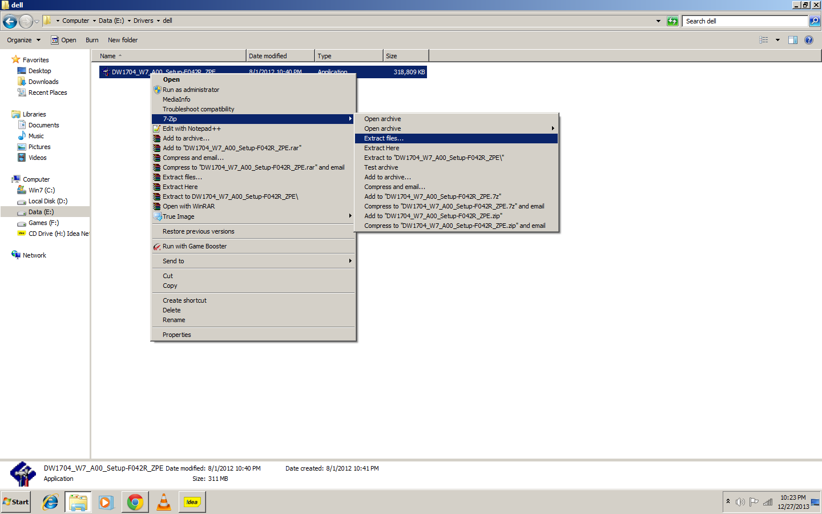This screenshot has height=514, width=822.
Task: Click the Search dell input field
Action: (745, 21)
